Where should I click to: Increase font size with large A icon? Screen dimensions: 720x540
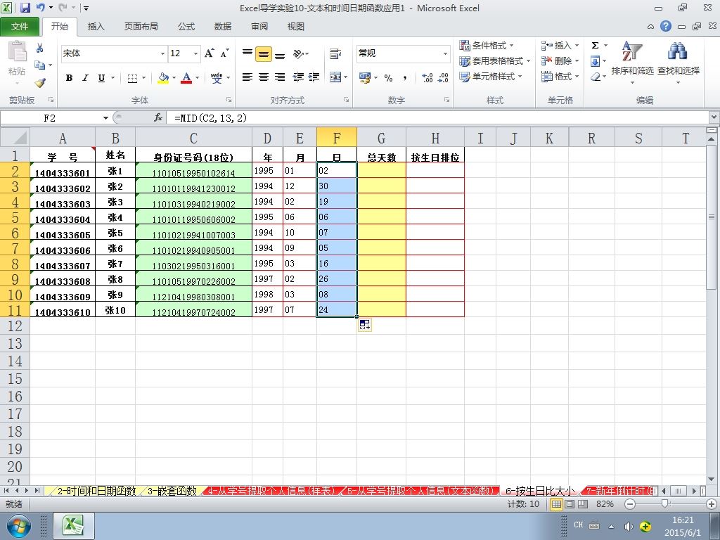click(x=210, y=53)
